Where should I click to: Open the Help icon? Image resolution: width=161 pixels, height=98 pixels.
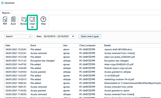click(43, 21)
